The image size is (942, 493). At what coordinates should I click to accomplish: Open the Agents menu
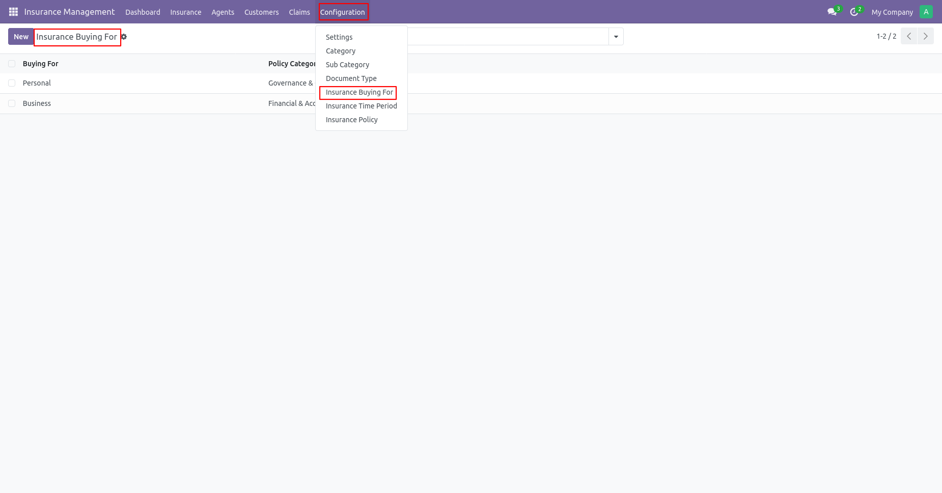tap(223, 12)
